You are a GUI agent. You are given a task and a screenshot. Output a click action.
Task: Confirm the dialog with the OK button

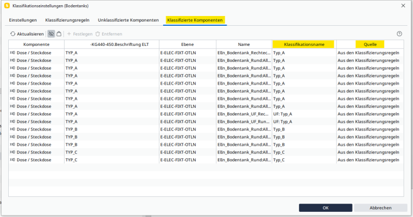click(x=325, y=208)
